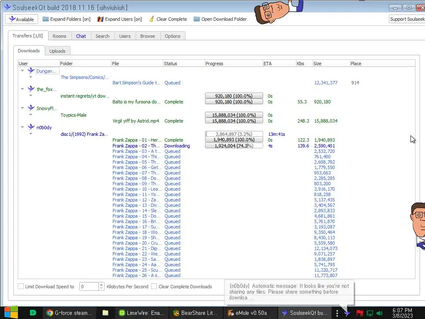425x319 pixels.
Task: Sort by the ETA column header
Action: pyautogui.click(x=279, y=64)
